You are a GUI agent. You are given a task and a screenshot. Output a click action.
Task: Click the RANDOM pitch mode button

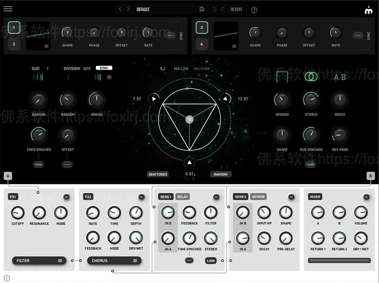220,174
